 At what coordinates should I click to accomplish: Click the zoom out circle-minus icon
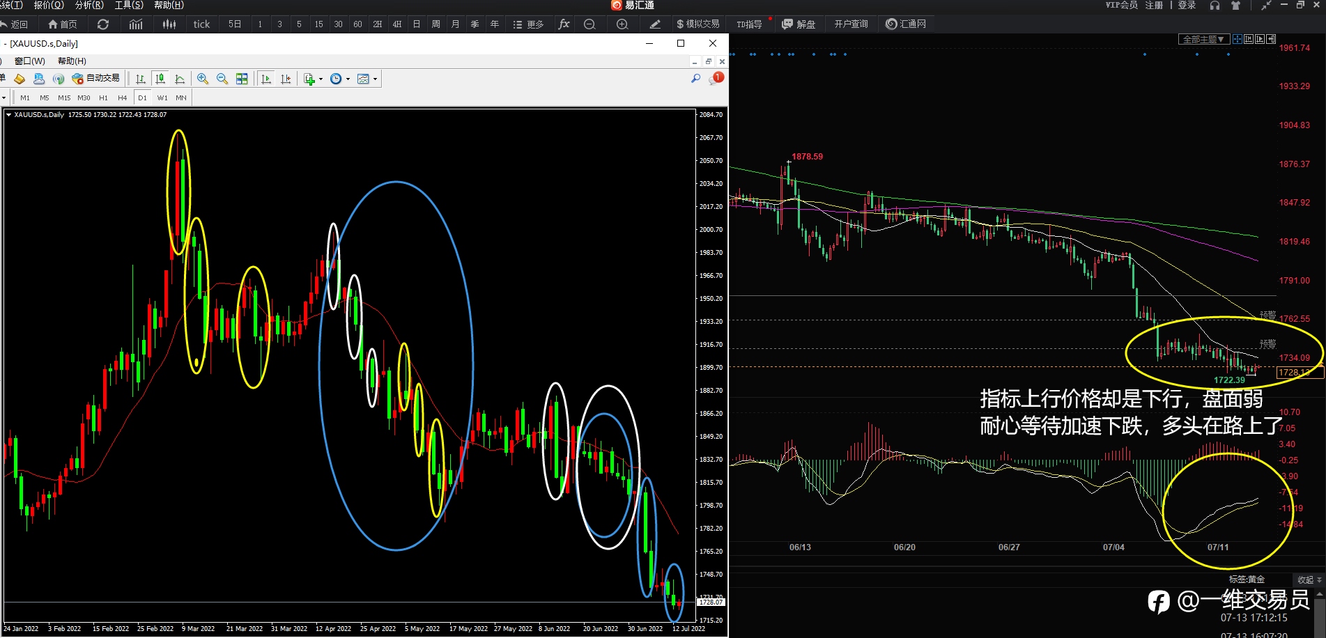(x=589, y=24)
